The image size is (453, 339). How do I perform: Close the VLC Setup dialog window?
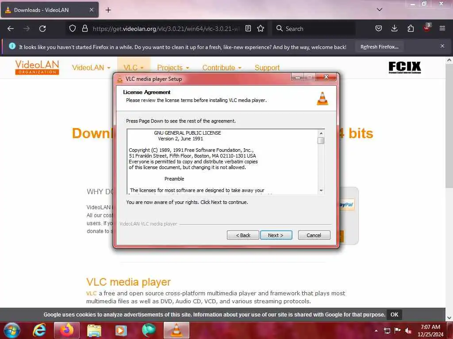click(x=326, y=77)
